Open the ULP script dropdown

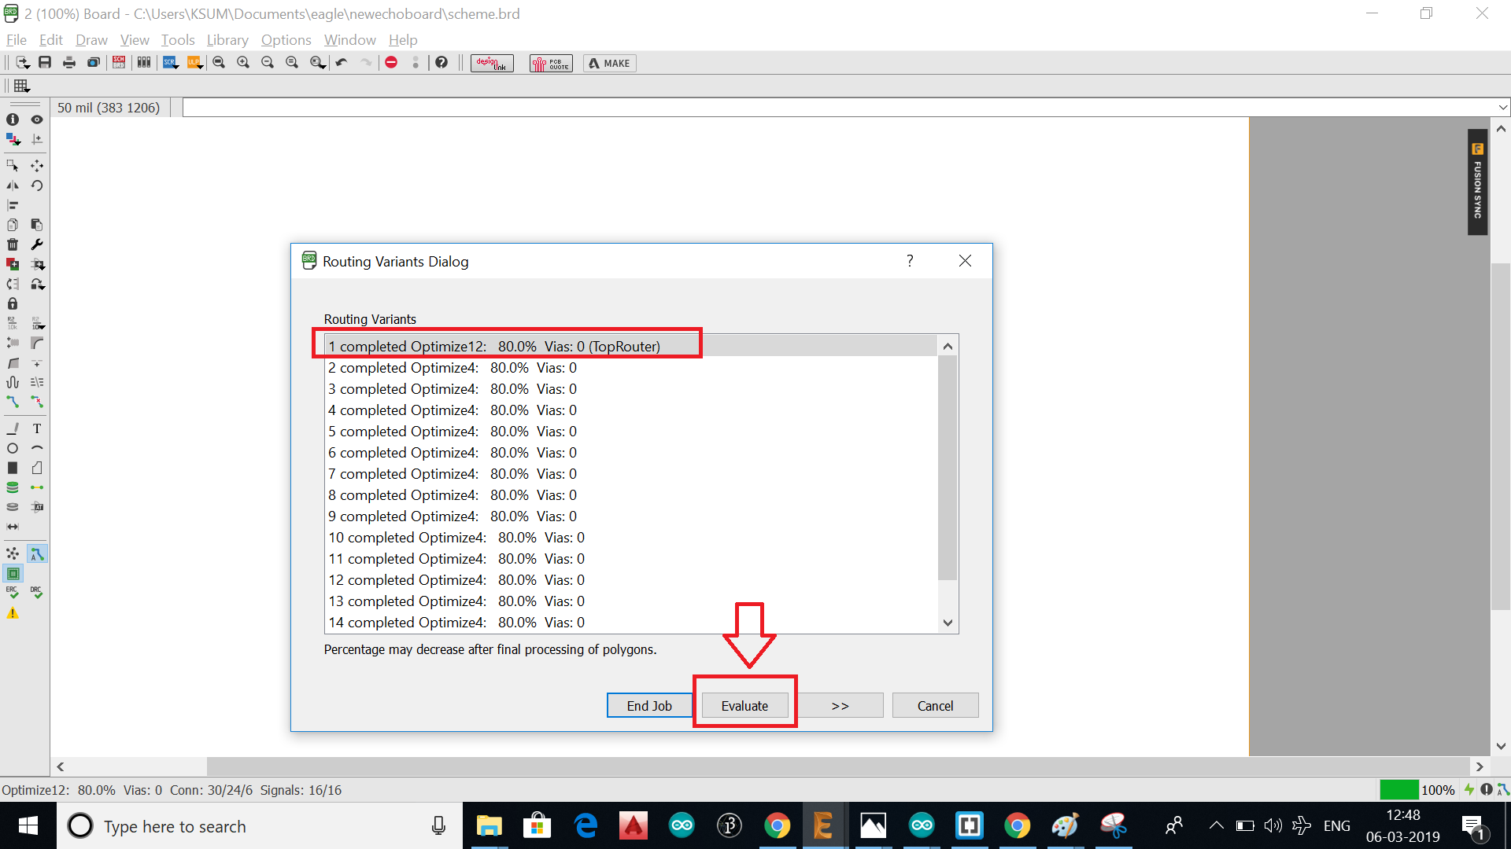point(194,63)
